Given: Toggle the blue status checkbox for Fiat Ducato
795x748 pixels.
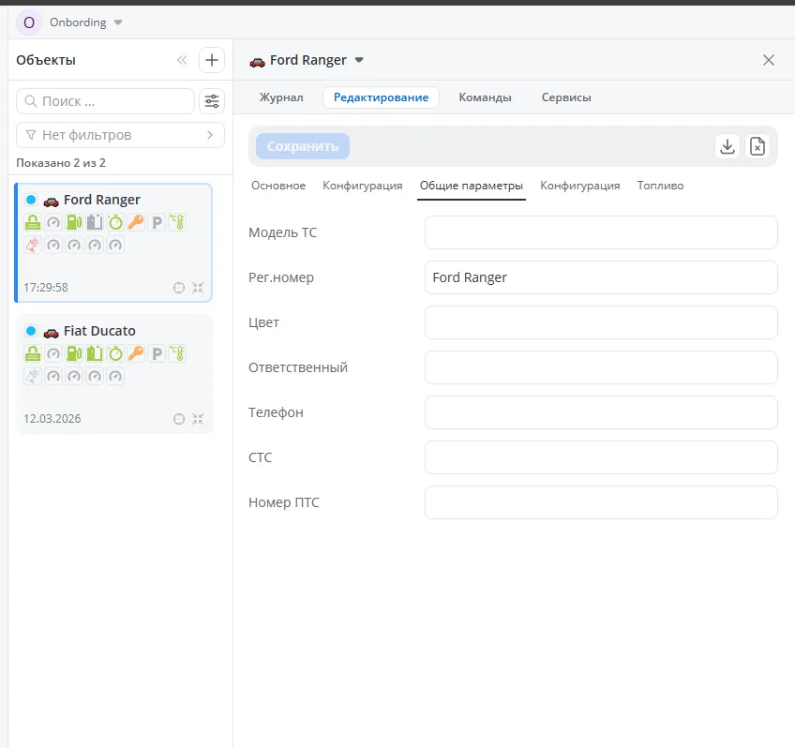Looking at the screenshot, I should [x=31, y=331].
